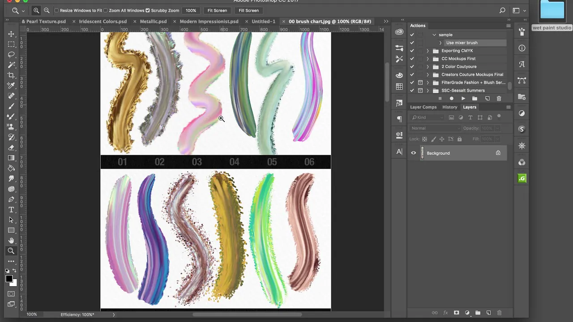The height and width of the screenshot is (322, 573).
Task: Open the History panel tab
Action: coord(449,107)
